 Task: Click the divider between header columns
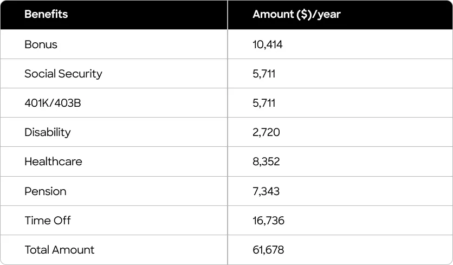pyautogui.click(x=228, y=15)
